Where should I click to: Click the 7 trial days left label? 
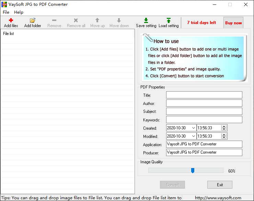point(201,23)
